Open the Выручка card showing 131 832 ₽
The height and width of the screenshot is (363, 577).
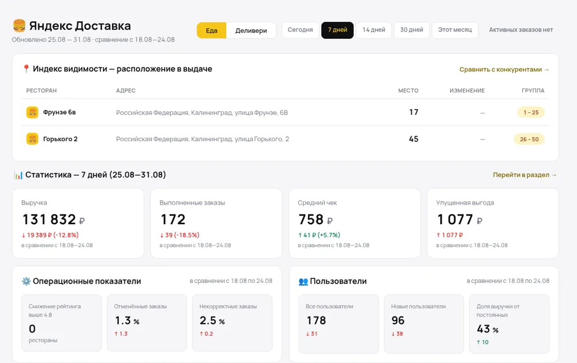(78, 223)
